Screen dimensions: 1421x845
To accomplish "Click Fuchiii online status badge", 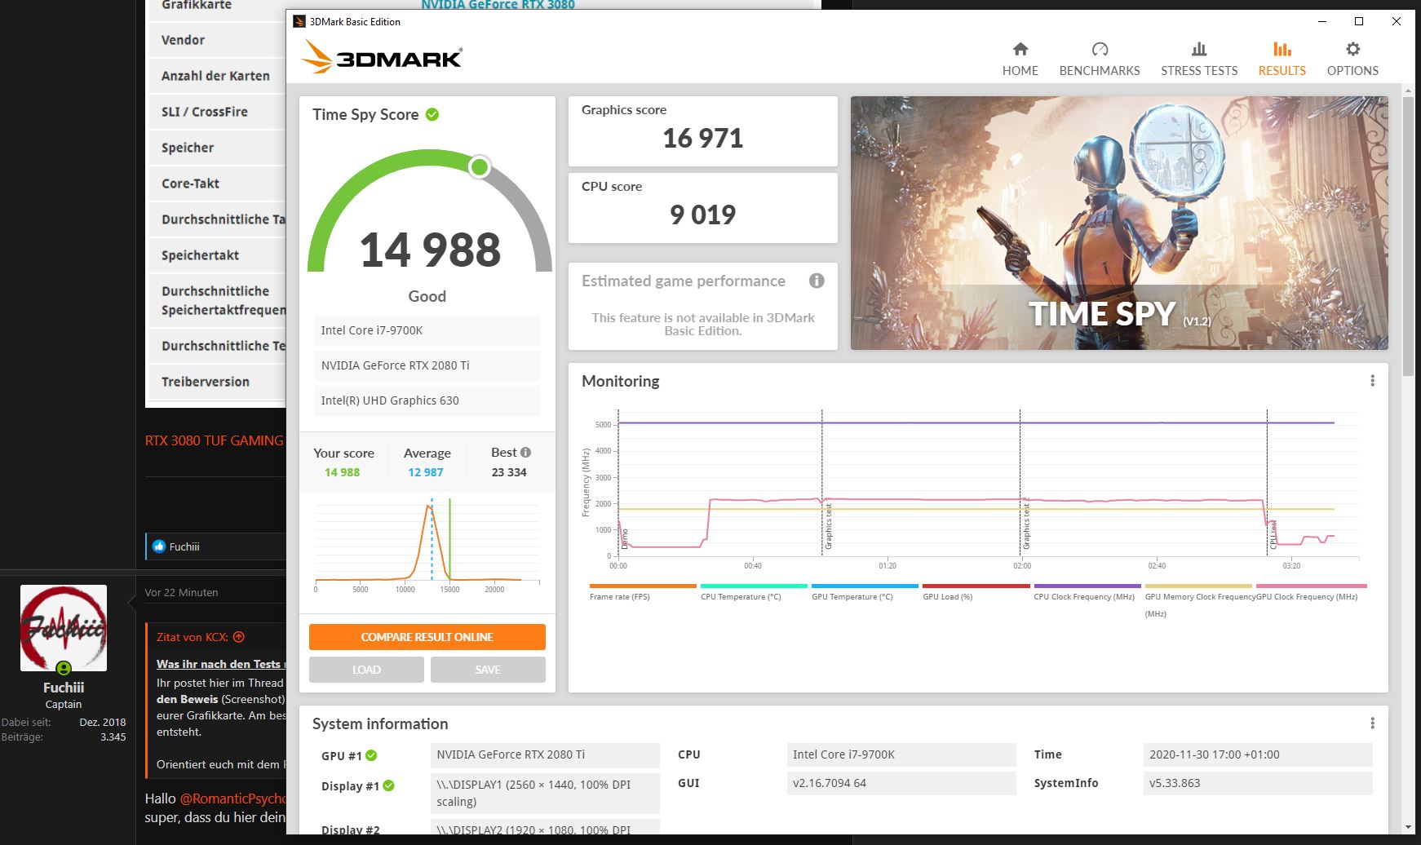I will point(64,669).
